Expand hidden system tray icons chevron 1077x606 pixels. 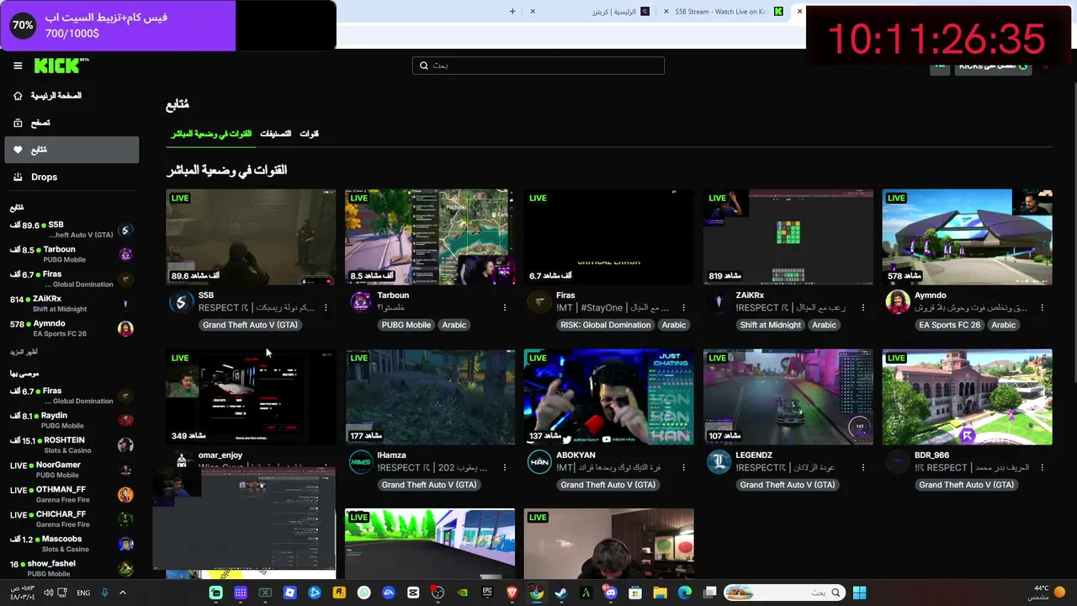pos(122,593)
